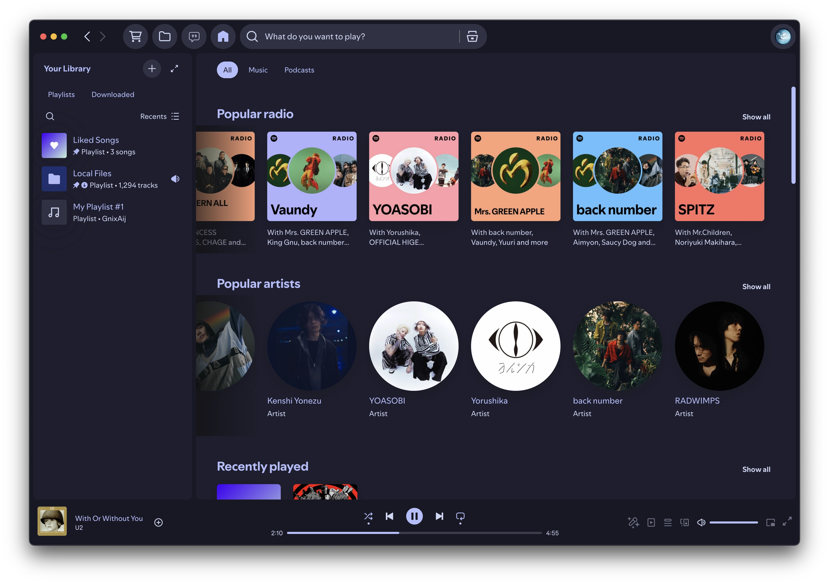Open YOASOBI artist circle
829x584 pixels.
click(x=414, y=346)
